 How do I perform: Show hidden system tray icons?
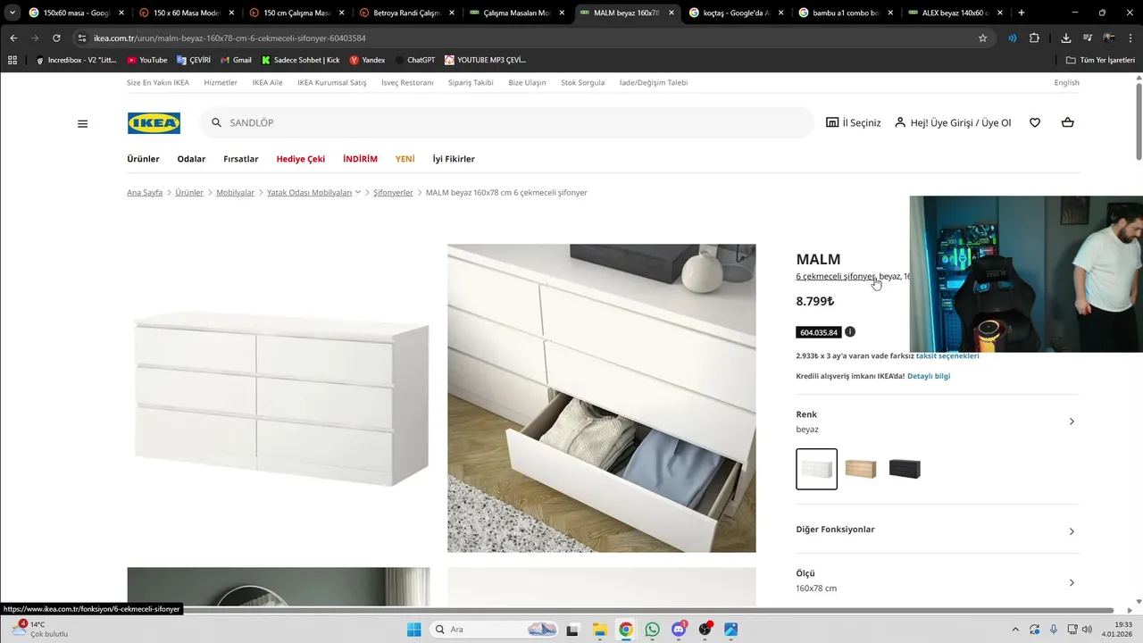1015,630
